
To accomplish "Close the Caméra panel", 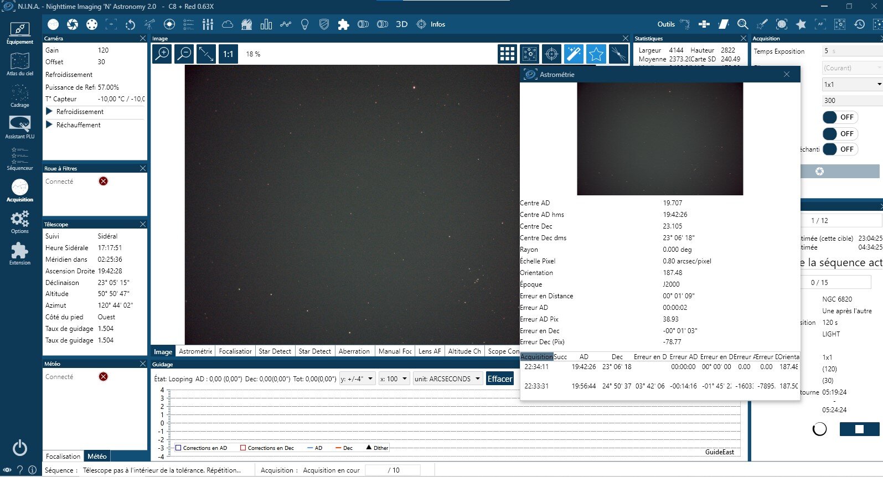I will [143, 38].
